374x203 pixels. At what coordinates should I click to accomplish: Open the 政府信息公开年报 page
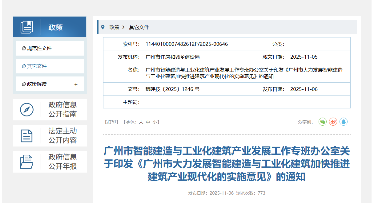pyautogui.click(x=62, y=161)
